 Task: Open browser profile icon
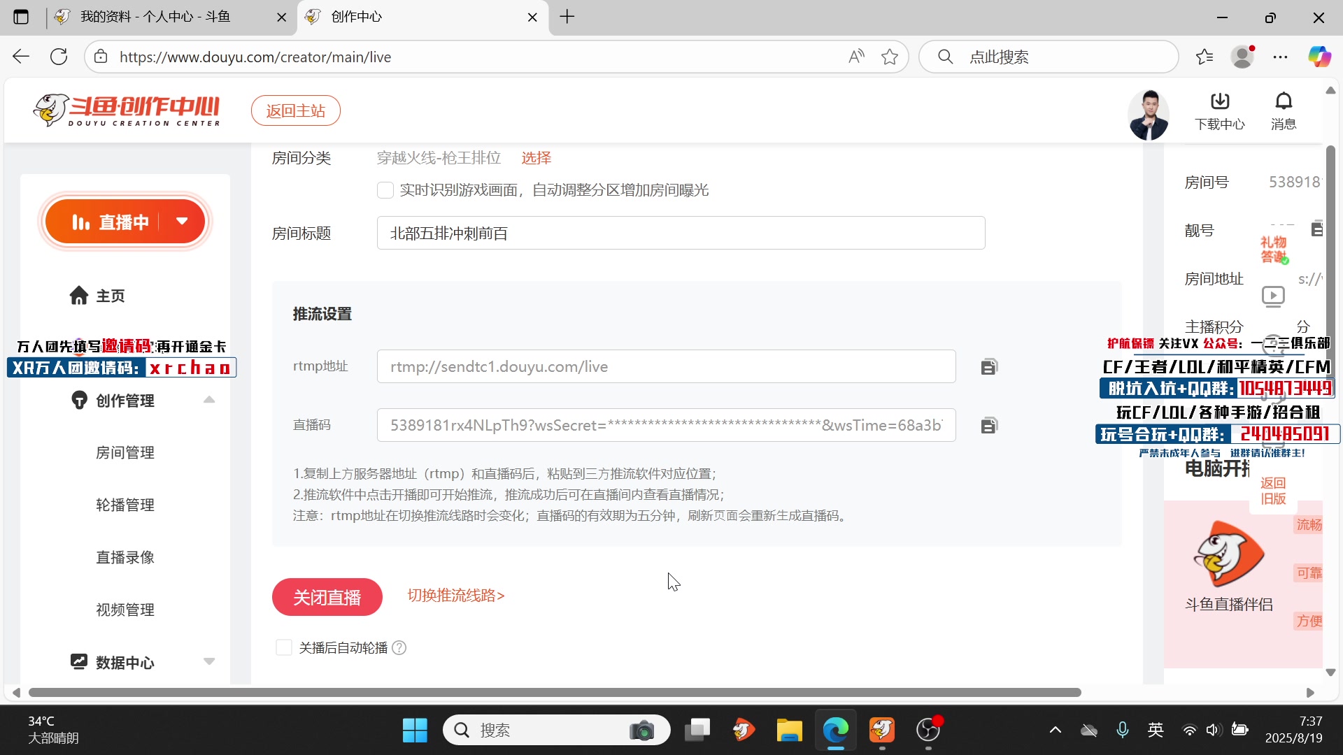1243,57
